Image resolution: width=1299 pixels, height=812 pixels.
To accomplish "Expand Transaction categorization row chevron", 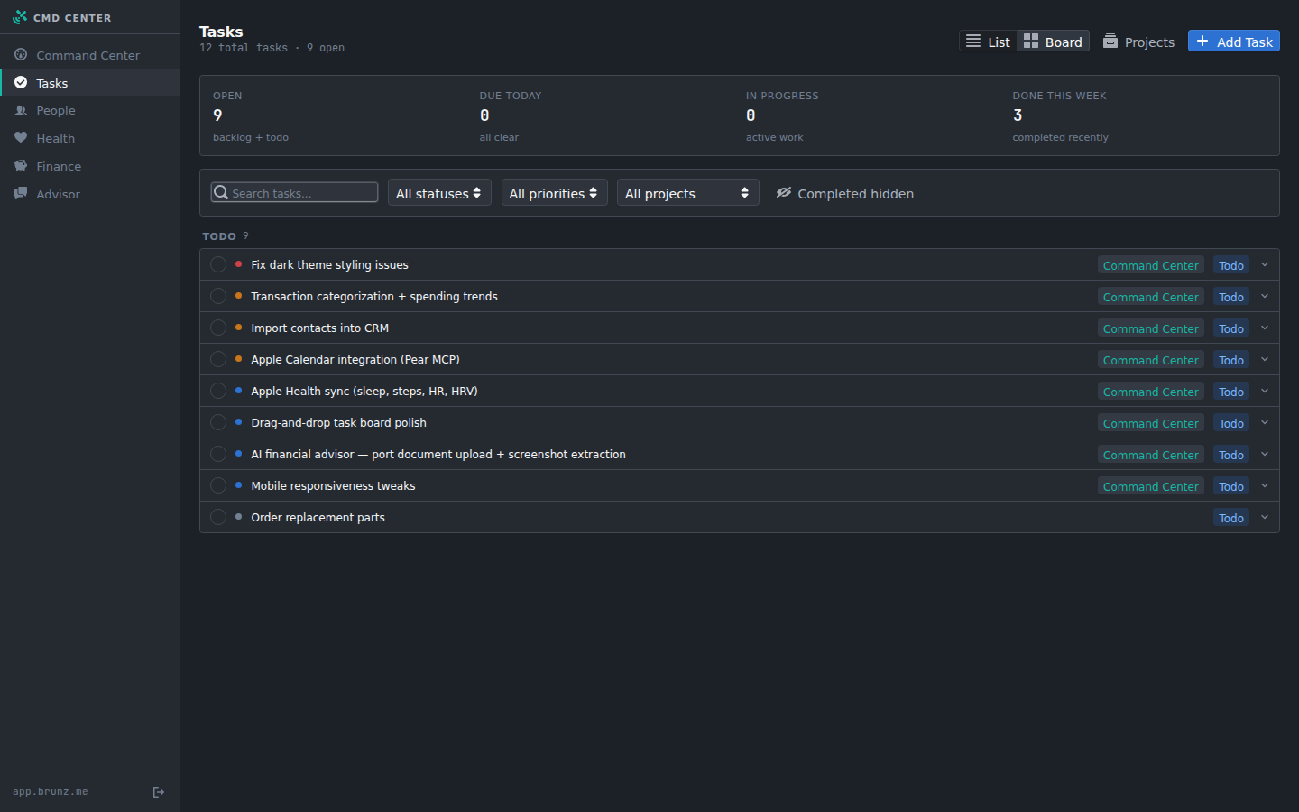I will pos(1265,296).
